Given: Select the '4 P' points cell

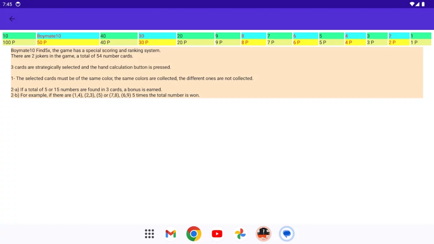Looking at the screenshot, I should (x=355, y=42).
